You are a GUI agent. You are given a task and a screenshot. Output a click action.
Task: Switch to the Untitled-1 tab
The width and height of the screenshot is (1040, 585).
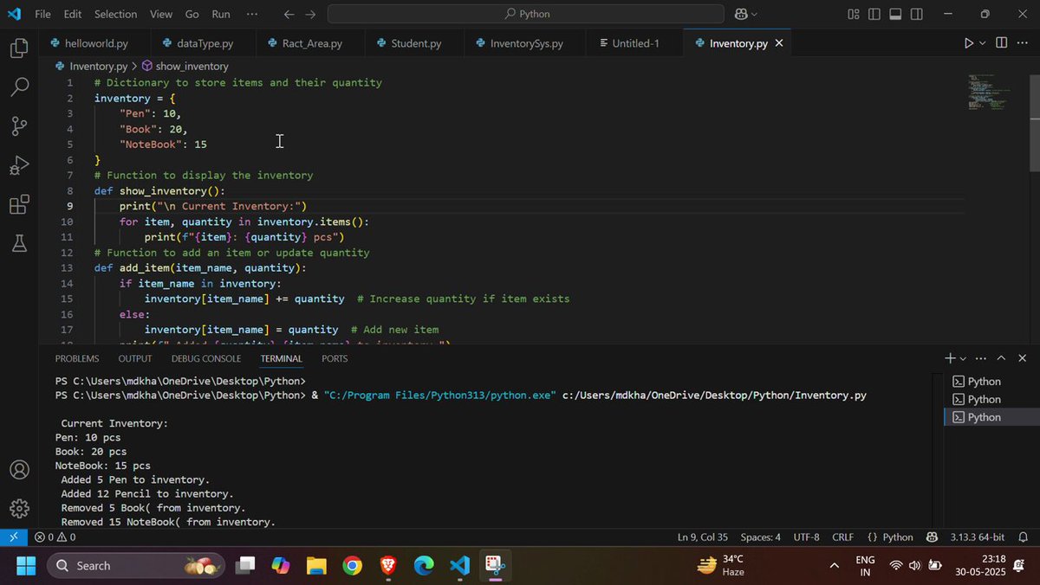point(634,43)
